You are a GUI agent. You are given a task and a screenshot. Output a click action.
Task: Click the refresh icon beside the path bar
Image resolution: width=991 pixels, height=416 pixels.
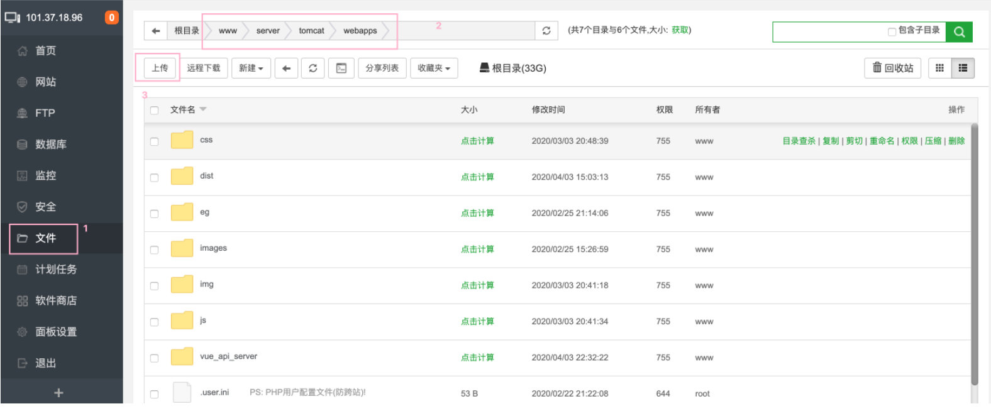[546, 30]
